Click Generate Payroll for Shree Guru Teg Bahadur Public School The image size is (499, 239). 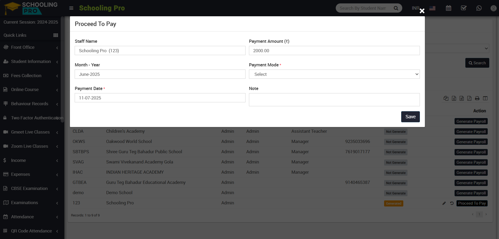[x=471, y=152]
